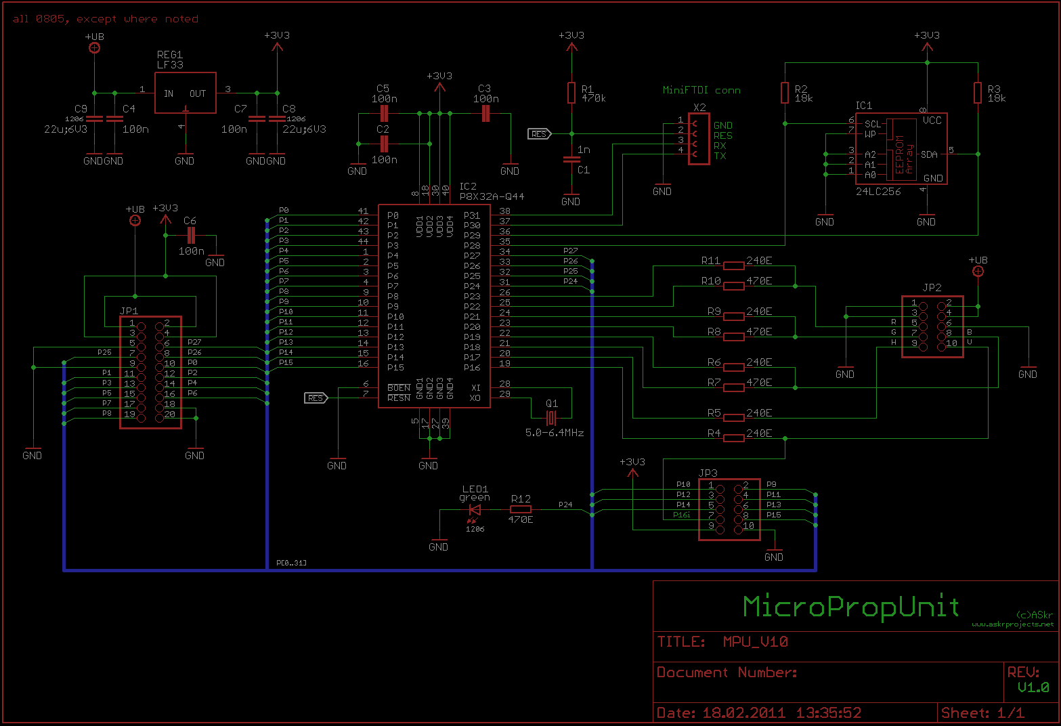Image resolution: width=1061 pixels, height=726 pixels.
Task: Select the REG1 LF33 regulator symbol
Action: [x=186, y=93]
